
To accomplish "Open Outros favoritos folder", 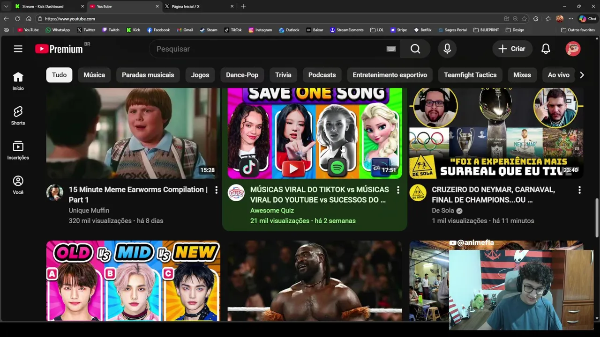I will 578,30.
